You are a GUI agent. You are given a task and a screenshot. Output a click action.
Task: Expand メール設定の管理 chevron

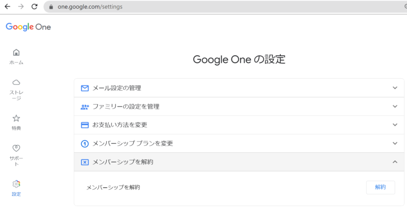pos(395,88)
